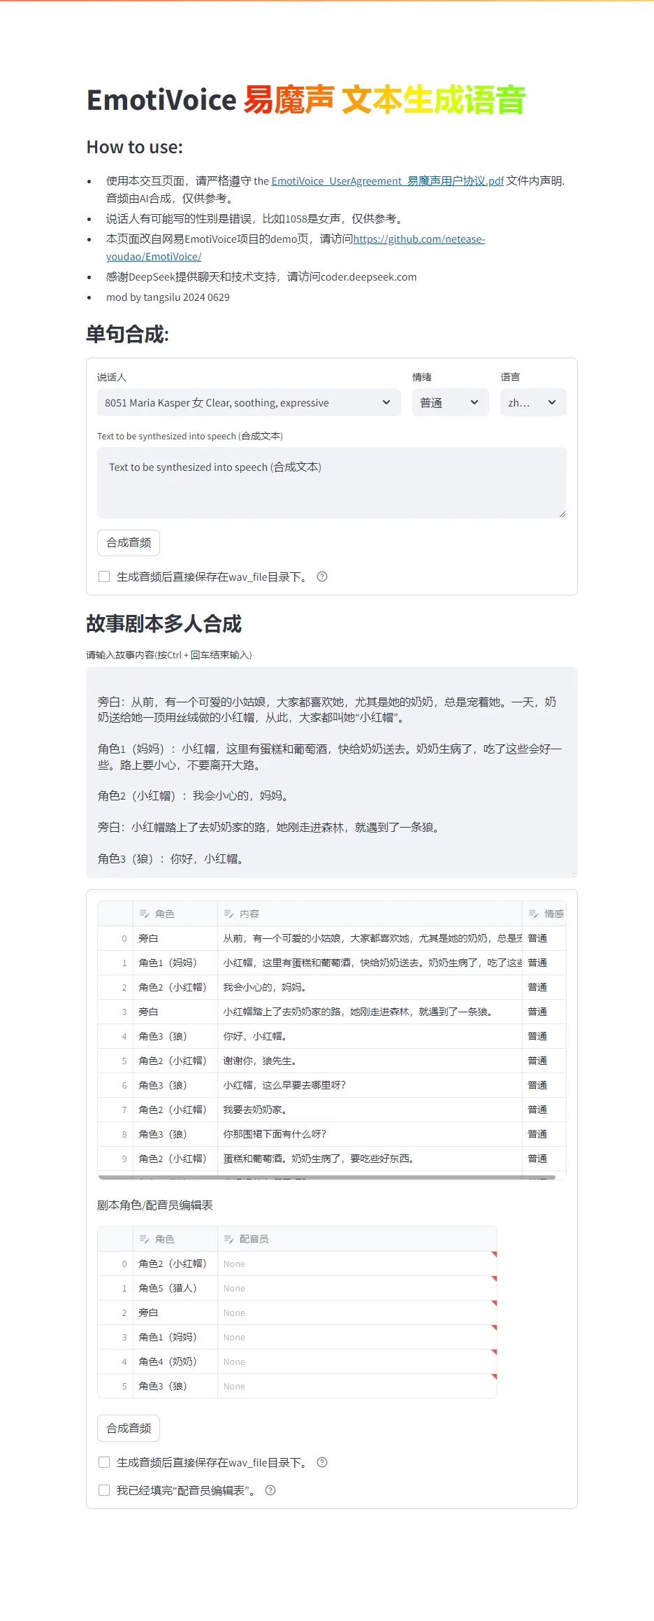The image size is (654, 1621).
Task: Expand the 情绪 emotion dropdown
Action: click(449, 402)
